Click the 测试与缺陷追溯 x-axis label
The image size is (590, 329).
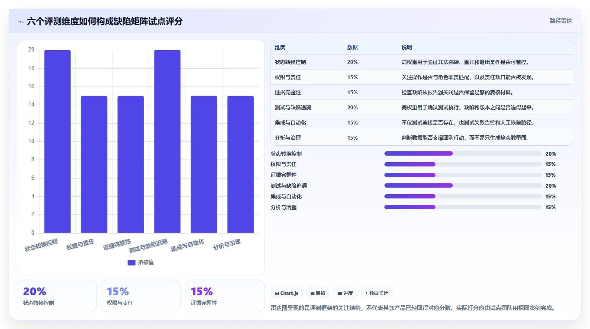[148, 246]
